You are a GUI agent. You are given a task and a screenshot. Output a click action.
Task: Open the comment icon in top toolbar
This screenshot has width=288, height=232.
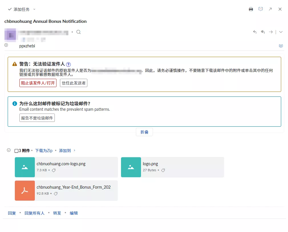click(x=261, y=9)
